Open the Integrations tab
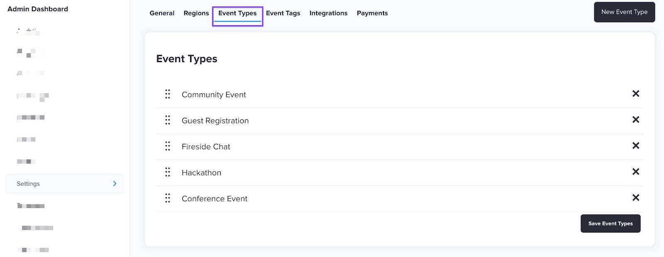664x257 pixels. (x=328, y=13)
